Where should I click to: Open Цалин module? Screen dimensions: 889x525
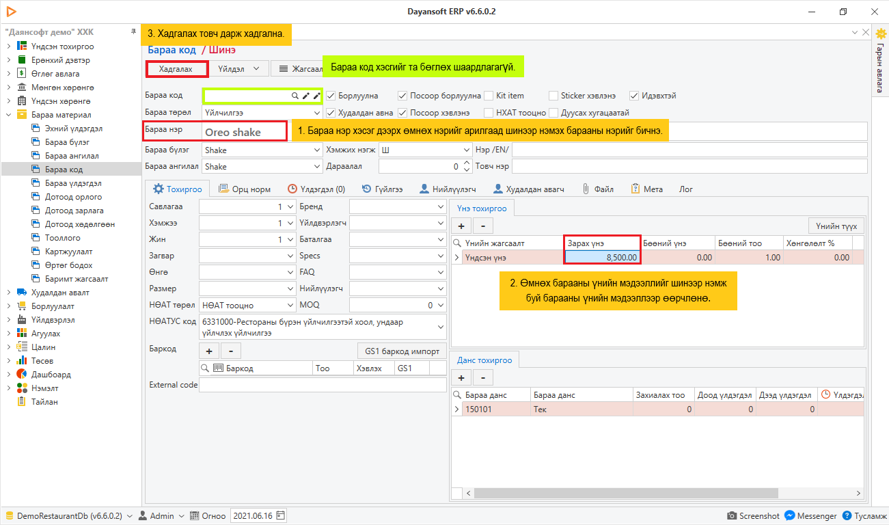pos(43,347)
